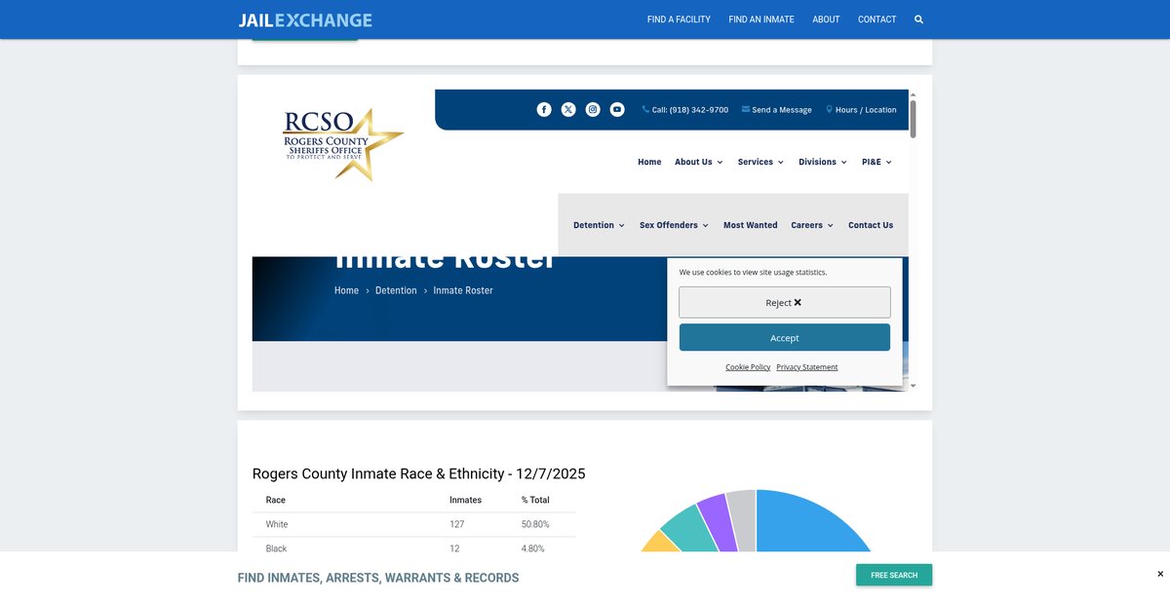Accept cookies in the consent popup
1170x604 pixels.
coord(784,338)
